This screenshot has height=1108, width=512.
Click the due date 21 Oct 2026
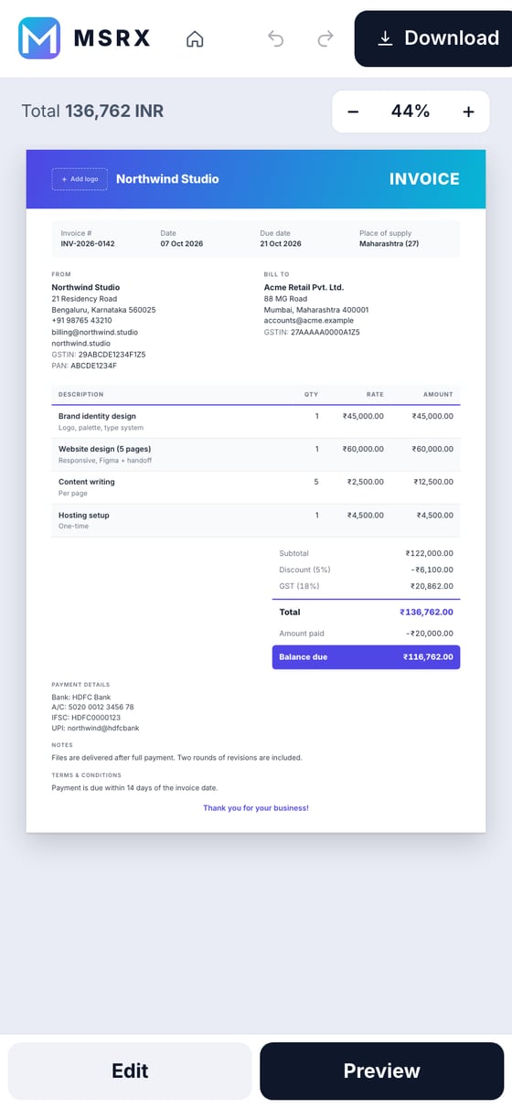point(281,244)
